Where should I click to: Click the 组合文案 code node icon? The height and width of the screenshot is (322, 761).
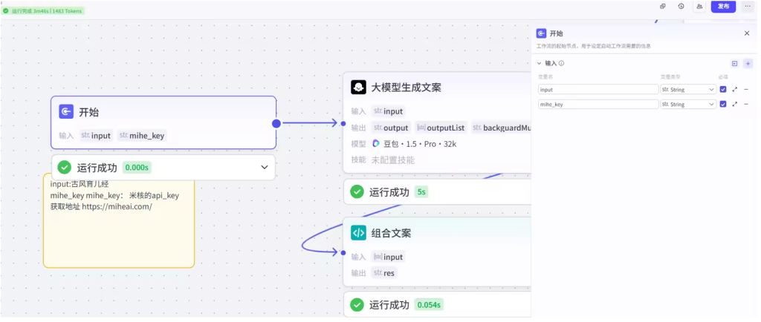click(x=358, y=233)
